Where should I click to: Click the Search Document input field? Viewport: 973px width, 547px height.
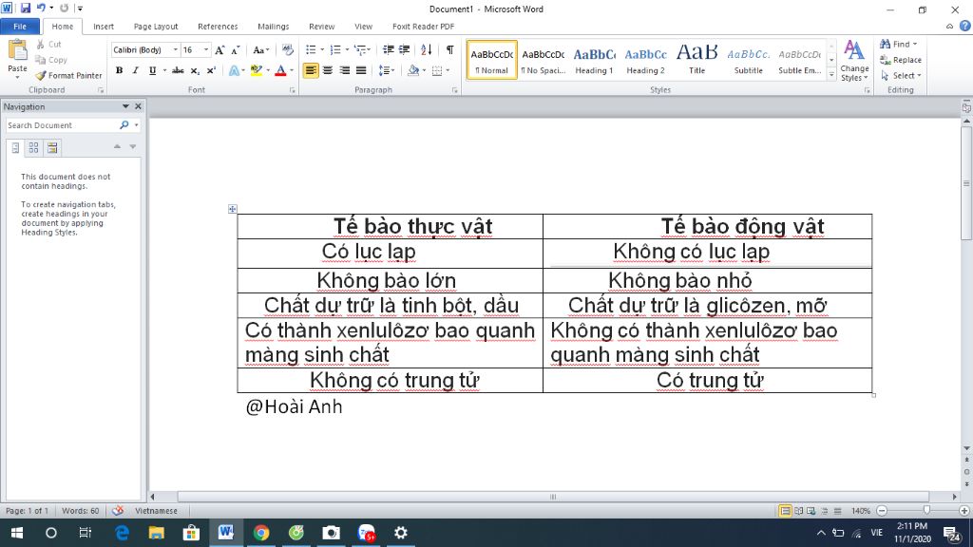click(62, 124)
